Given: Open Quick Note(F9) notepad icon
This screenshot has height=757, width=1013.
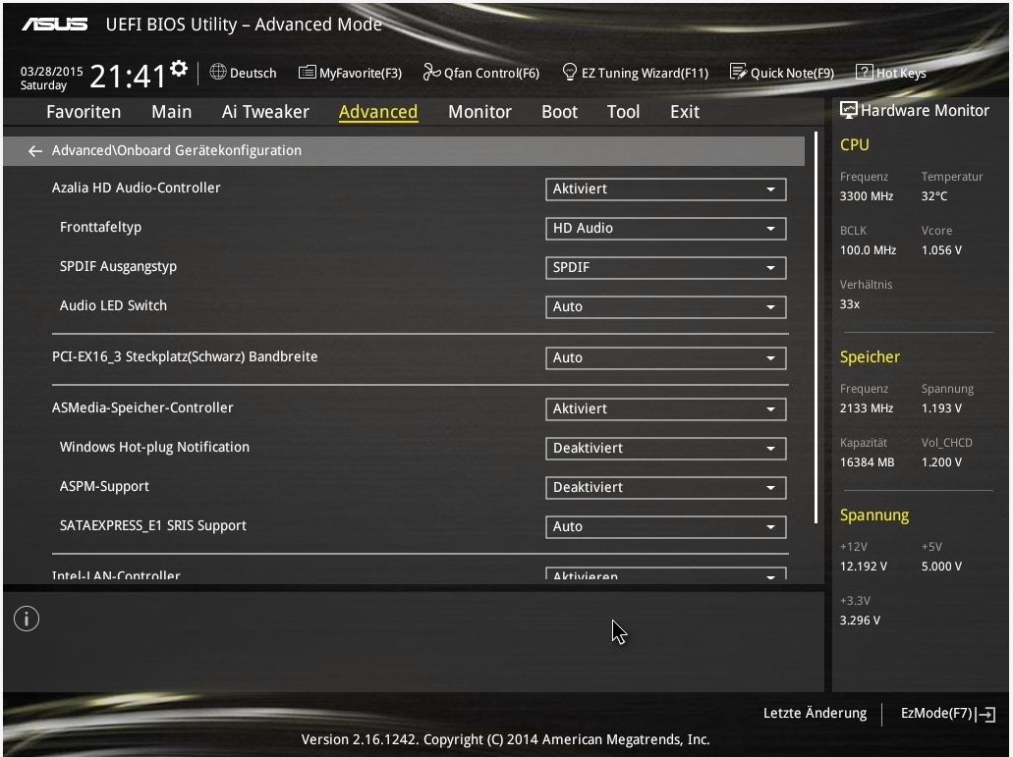Looking at the screenshot, I should [738, 72].
